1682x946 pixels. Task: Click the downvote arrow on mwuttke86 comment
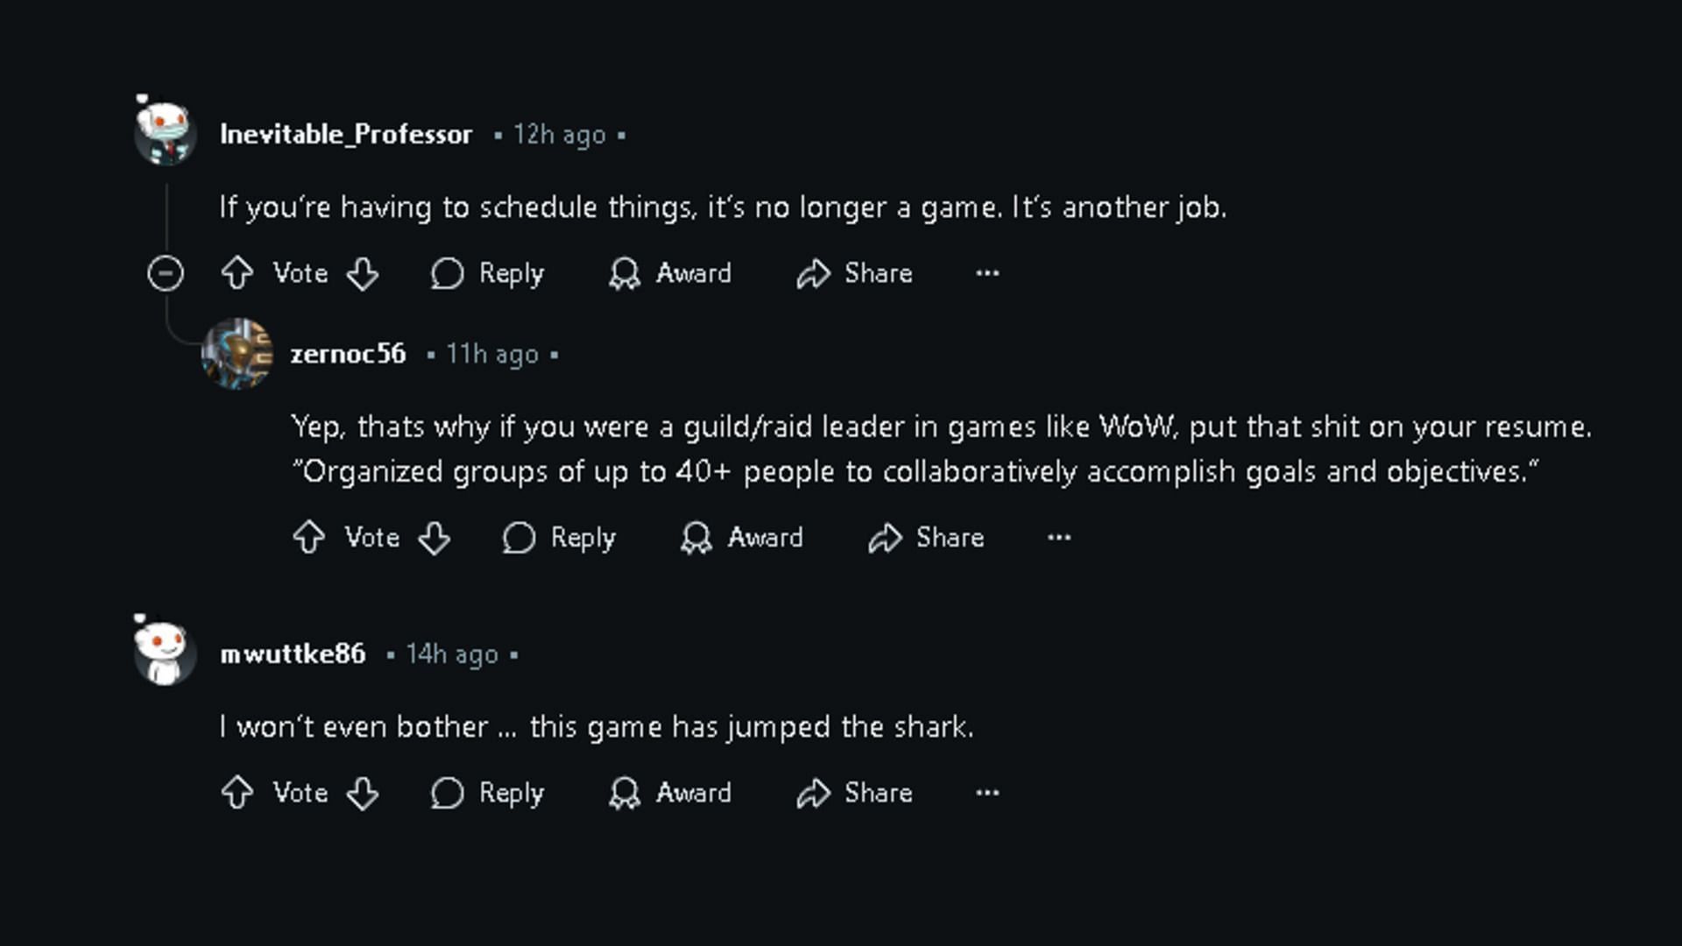click(362, 794)
